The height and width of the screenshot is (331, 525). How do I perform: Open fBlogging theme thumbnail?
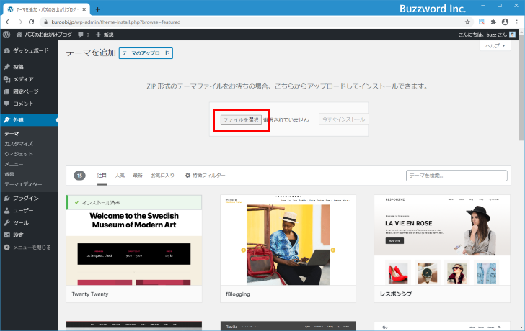[x=288, y=240]
